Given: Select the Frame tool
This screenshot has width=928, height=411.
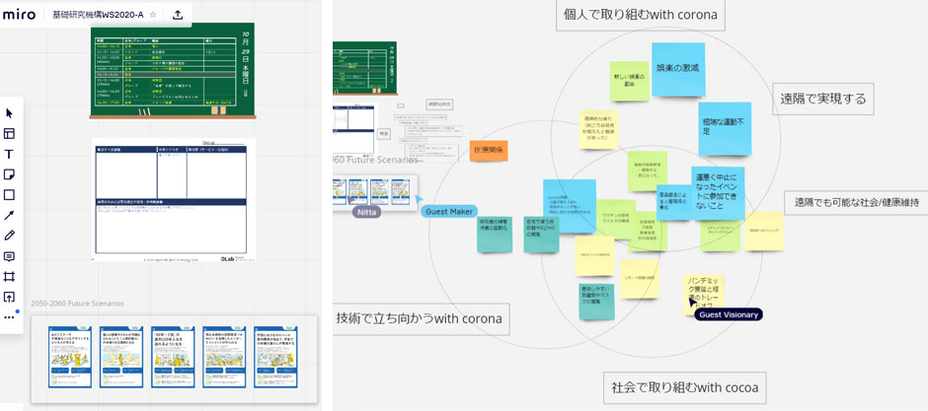Looking at the screenshot, I should point(9,276).
